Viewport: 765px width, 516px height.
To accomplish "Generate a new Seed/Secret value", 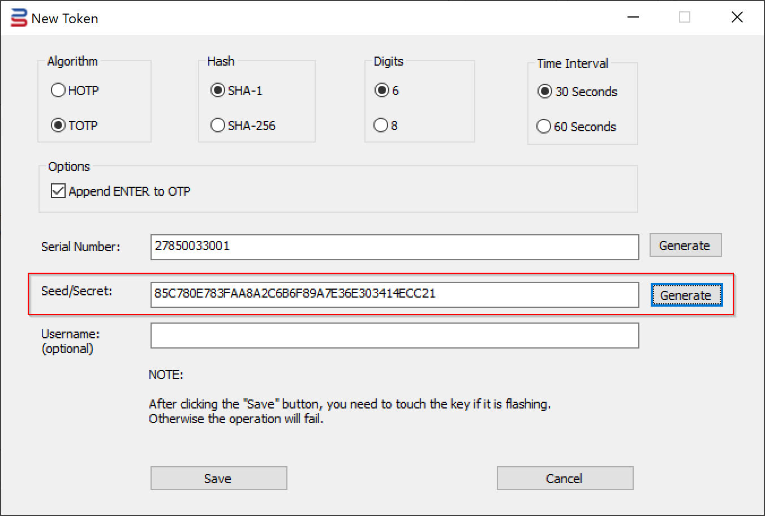I will tap(686, 295).
